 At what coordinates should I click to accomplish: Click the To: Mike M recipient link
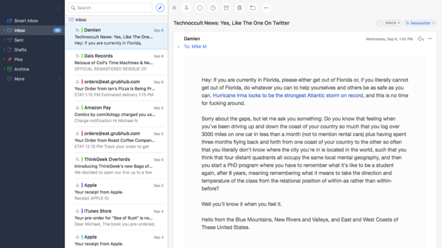pos(195,46)
